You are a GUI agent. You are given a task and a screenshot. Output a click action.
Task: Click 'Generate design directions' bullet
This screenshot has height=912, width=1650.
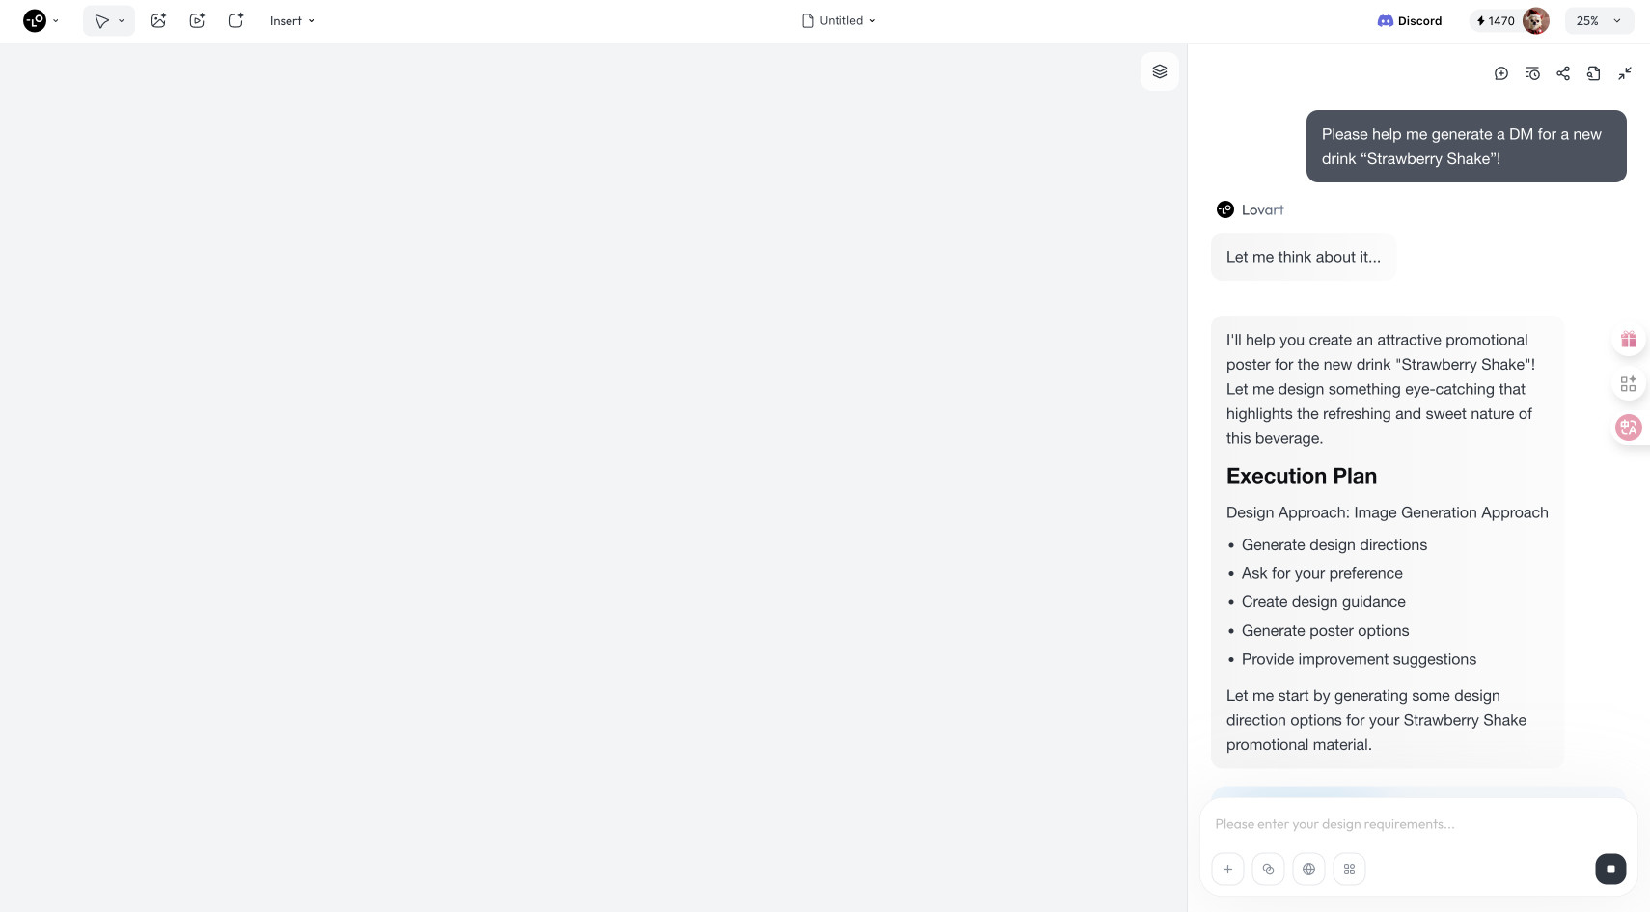(1334, 545)
